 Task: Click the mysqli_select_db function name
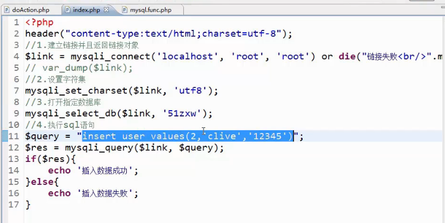(x=71, y=114)
